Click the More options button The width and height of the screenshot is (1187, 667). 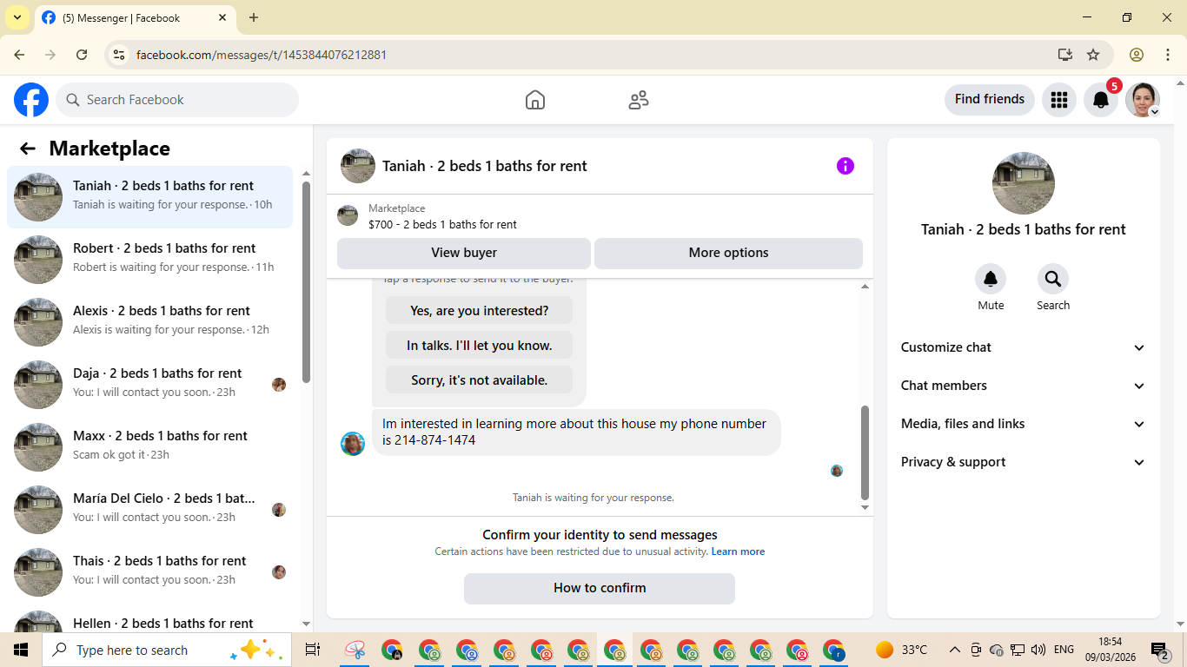[x=728, y=253]
